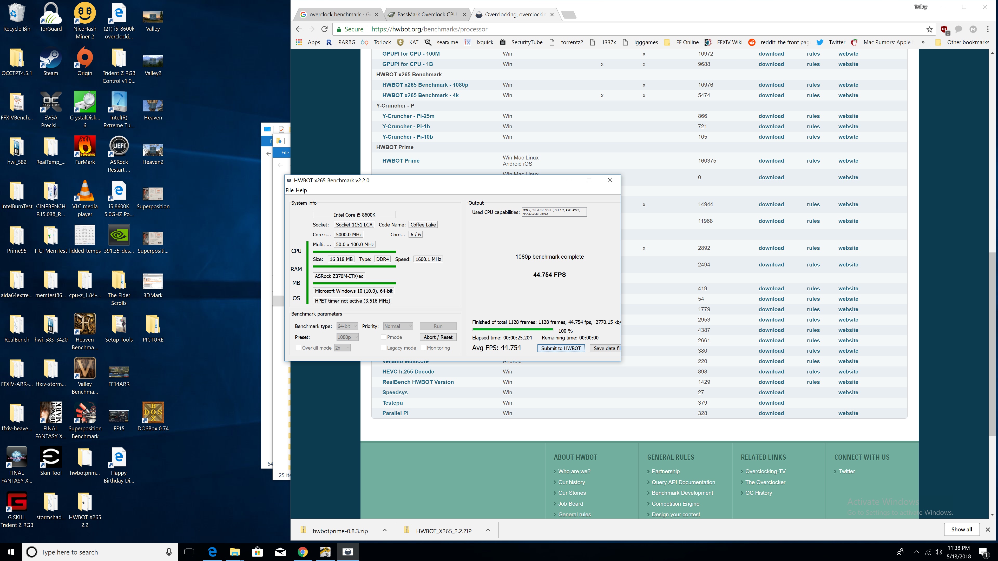The width and height of the screenshot is (998, 561).
Task: Open G.SKILL Trident Z RGB icon
Action: tap(17, 510)
